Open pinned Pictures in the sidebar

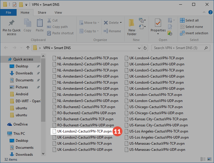pyautogui.click(x=19, y=87)
